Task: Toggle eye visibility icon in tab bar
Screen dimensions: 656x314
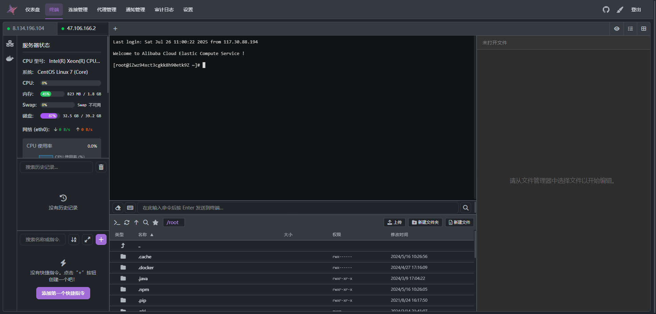Action: (617, 29)
